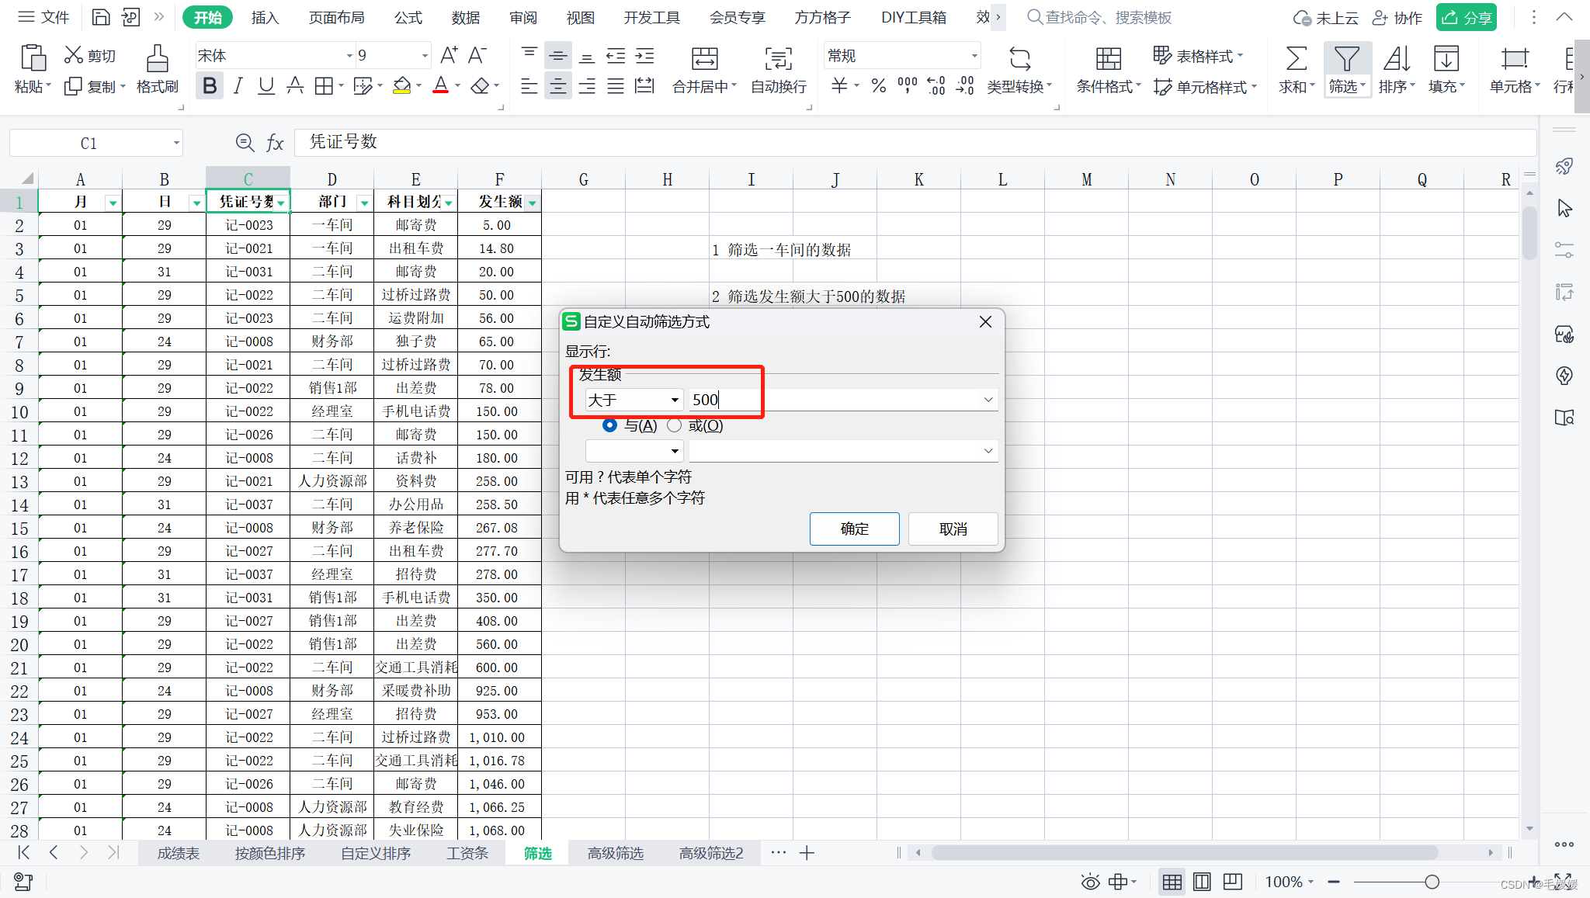1590x898 pixels.
Task: Click the 确定 button in dialog
Action: coord(854,529)
